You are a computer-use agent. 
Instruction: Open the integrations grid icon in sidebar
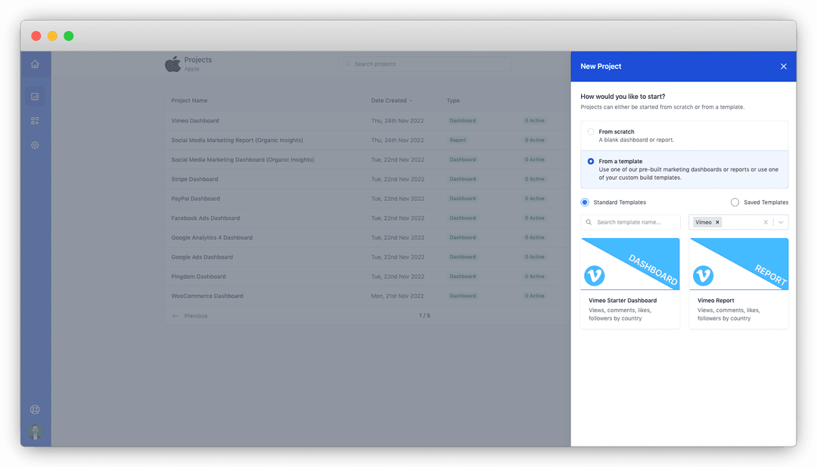(35, 121)
